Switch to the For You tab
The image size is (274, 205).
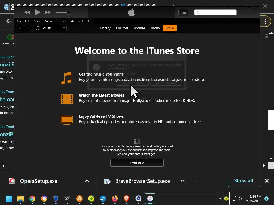point(122,28)
